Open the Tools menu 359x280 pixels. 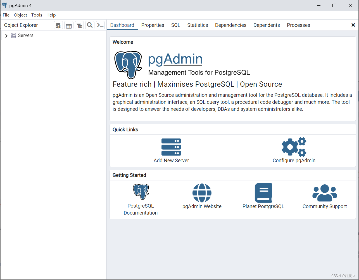37,15
